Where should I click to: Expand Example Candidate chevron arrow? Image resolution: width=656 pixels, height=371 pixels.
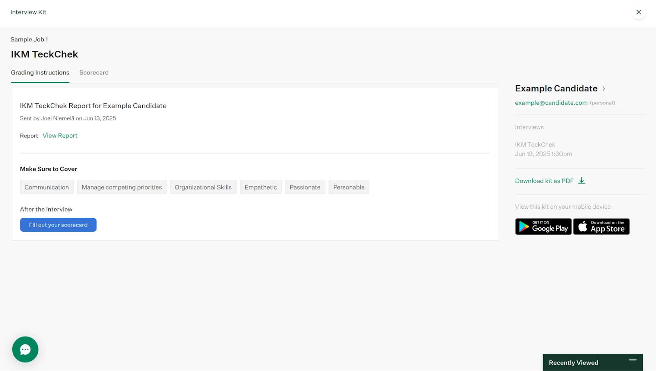pyautogui.click(x=604, y=89)
